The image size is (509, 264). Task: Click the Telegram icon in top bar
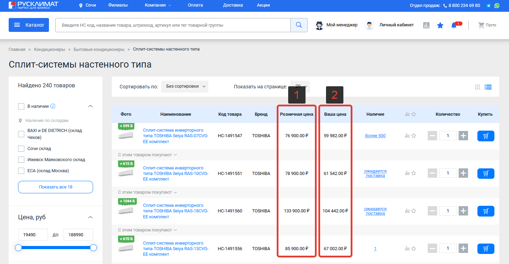point(489,6)
